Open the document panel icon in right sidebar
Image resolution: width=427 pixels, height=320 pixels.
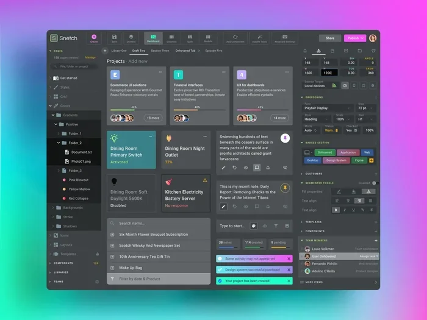click(332, 51)
